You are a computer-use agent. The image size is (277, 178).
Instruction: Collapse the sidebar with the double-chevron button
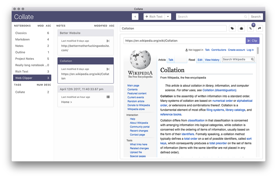tap(135, 17)
